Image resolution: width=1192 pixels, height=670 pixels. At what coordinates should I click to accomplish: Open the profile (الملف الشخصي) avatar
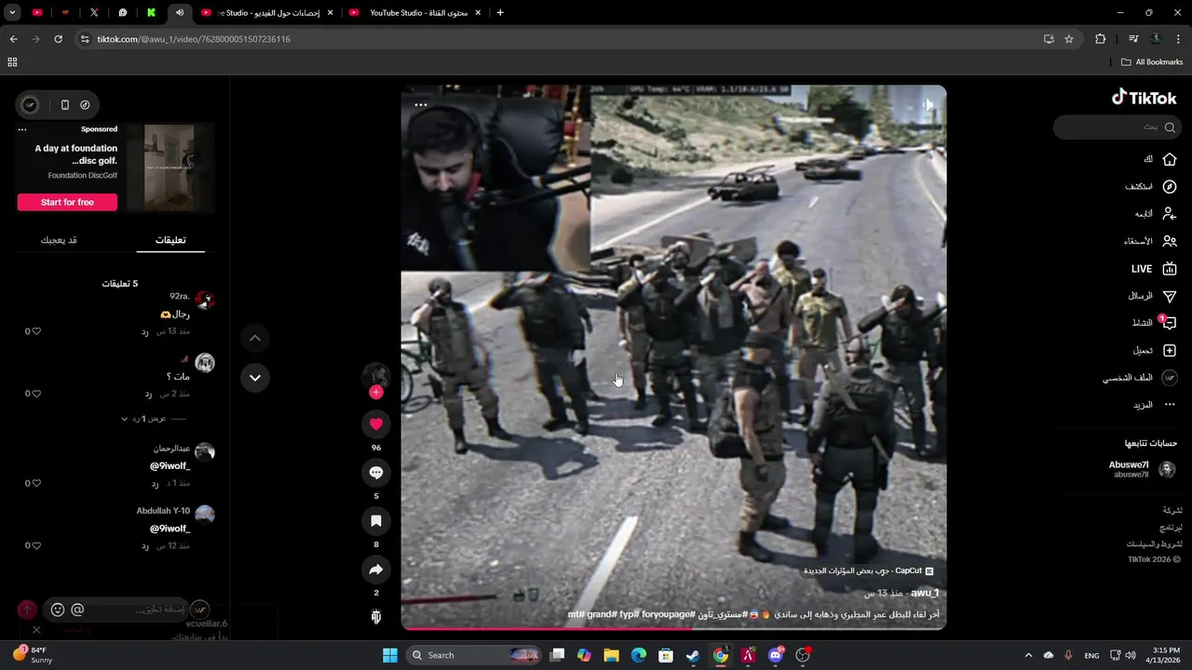pyautogui.click(x=1170, y=378)
